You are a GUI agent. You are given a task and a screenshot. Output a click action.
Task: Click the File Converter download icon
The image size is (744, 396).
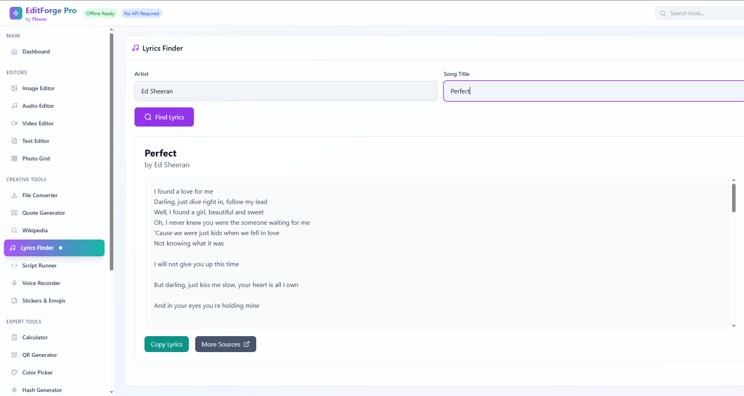[x=14, y=195]
